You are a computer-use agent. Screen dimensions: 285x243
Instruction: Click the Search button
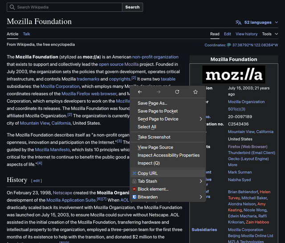[x=133, y=7]
